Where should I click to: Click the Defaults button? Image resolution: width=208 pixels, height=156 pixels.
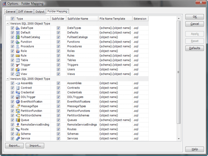click(x=195, y=48)
